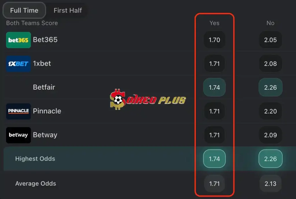Click Bet365 Yes odds of 1.70
This screenshot has height=199, width=296.
click(x=214, y=40)
